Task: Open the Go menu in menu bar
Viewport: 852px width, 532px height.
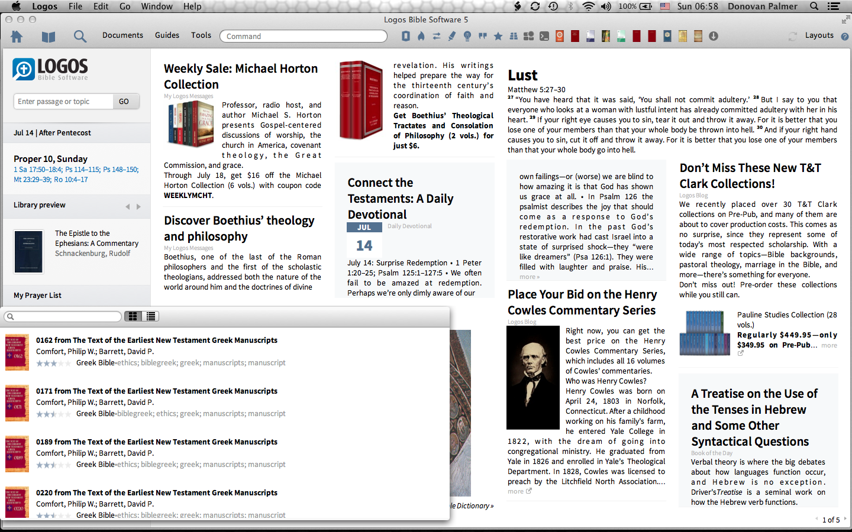Action: (125, 7)
